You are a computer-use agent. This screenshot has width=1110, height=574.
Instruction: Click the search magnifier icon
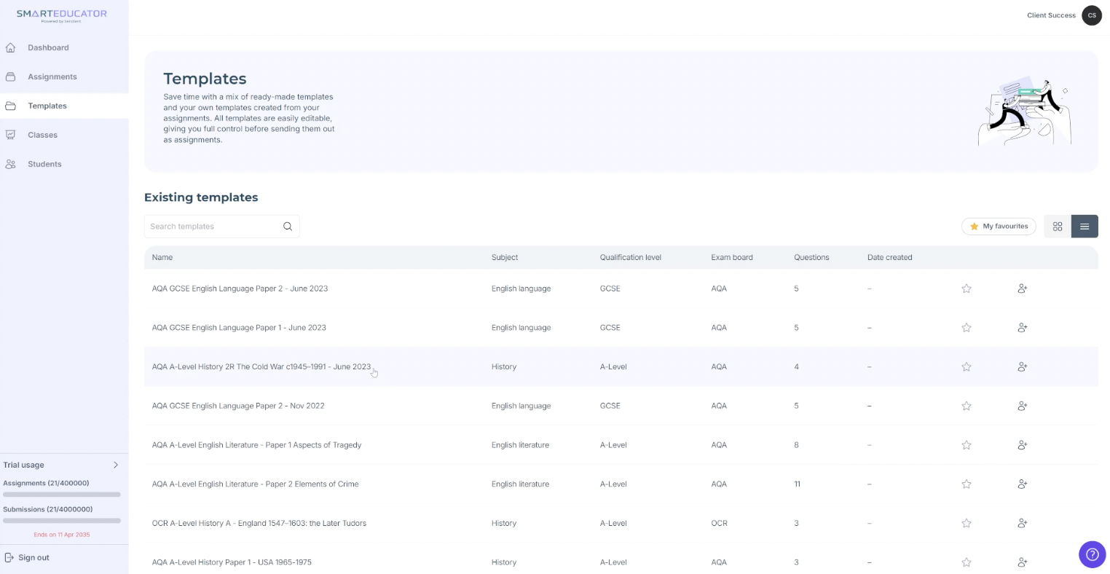click(288, 227)
